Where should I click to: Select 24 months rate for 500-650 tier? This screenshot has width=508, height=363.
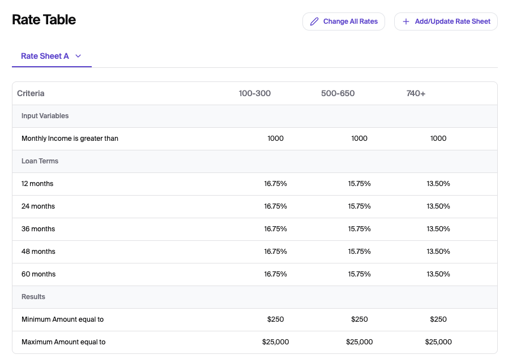(x=359, y=206)
